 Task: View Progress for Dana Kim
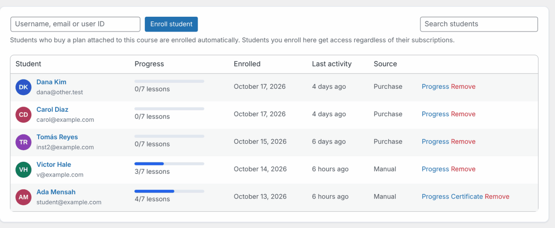(435, 87)
